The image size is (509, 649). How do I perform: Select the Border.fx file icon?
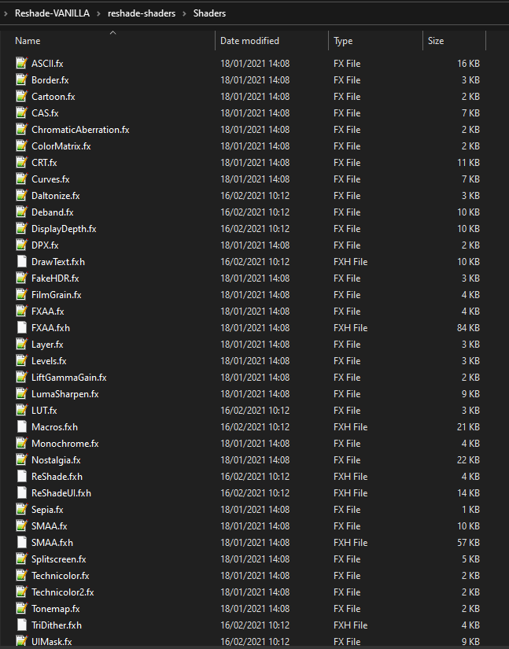click(x=21, y=79)
